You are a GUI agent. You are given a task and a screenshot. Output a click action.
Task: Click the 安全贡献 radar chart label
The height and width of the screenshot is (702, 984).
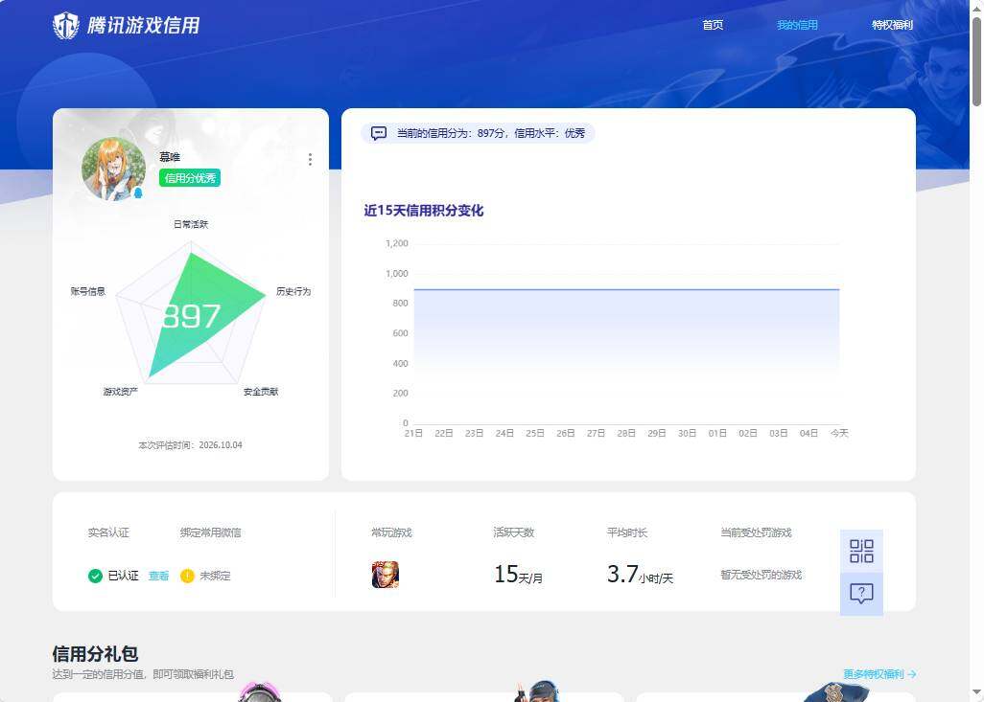(261, 392)
